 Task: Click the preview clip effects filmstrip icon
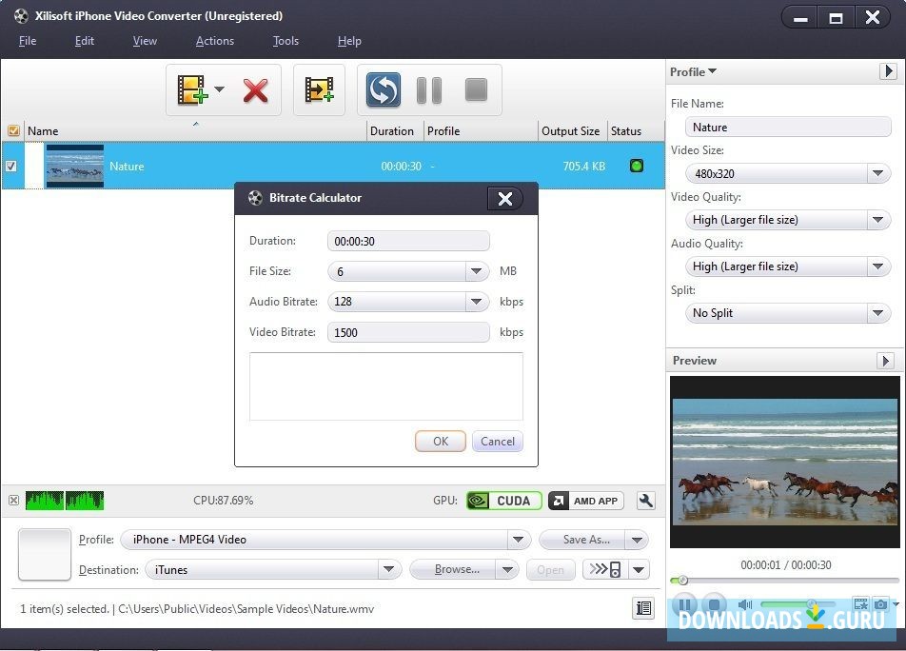(x=861, y=604)
